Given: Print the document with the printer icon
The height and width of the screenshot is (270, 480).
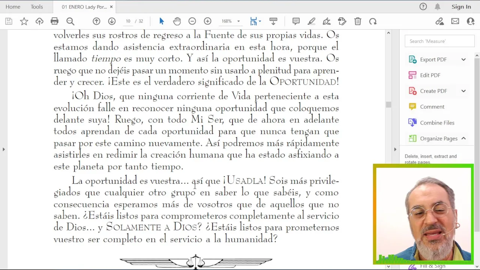Looking at the screenshot, I should (x=54, y=21).
